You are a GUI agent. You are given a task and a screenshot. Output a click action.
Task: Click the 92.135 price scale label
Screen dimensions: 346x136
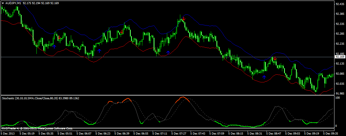click(x=339, y=64)
